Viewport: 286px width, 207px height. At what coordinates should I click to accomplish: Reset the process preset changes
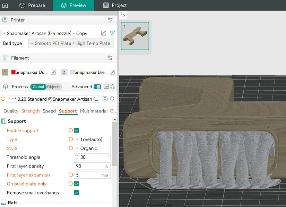tap(3, 99)
